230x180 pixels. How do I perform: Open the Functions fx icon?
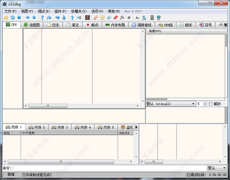tap(122, 18)
